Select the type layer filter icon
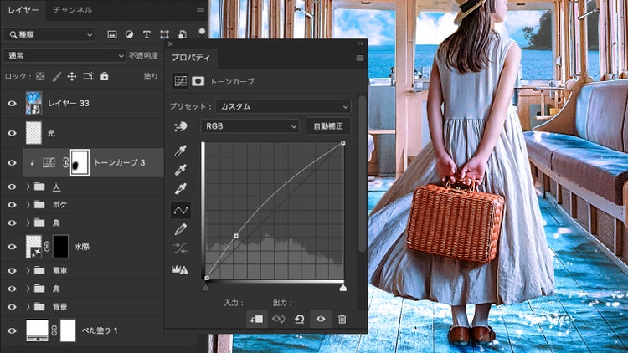Viewport: 628px width, 353px height. (147, 35)
